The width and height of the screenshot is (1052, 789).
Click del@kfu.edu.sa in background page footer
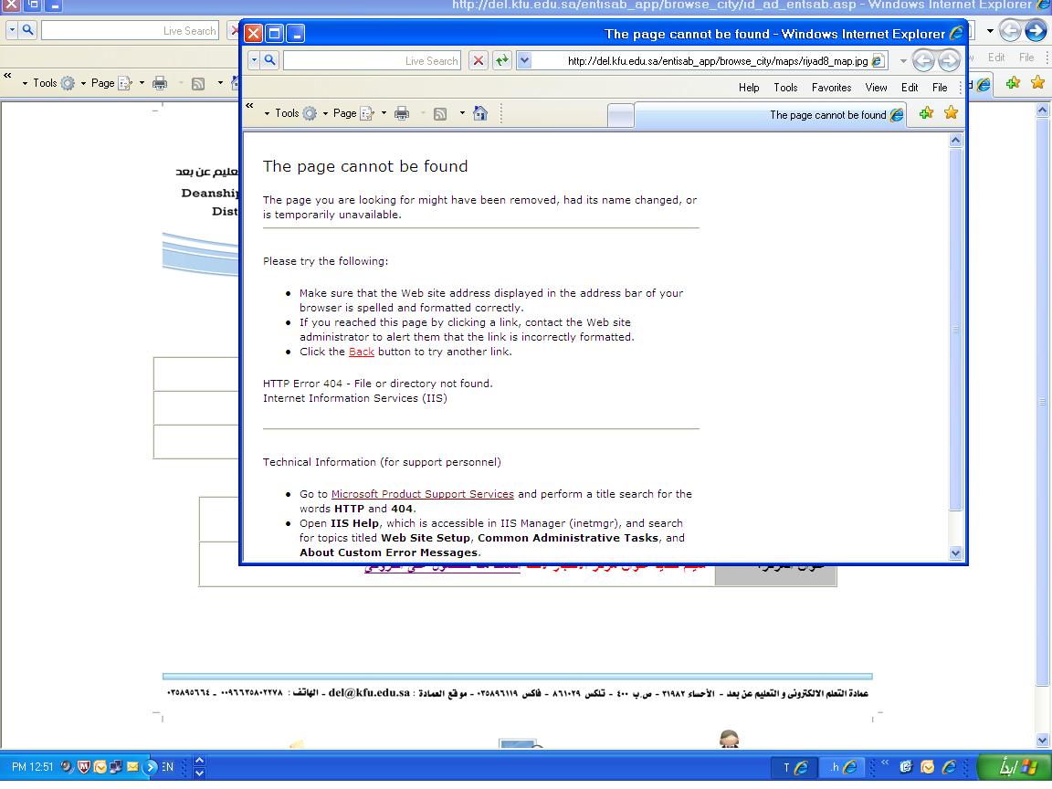coord(369,693)
